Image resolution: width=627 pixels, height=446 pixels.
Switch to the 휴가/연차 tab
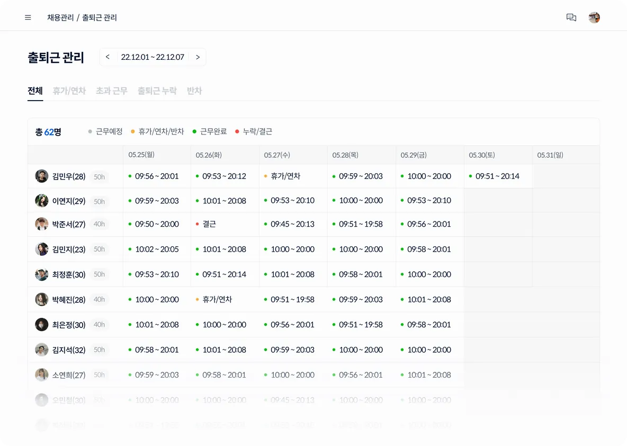[69, 91]
